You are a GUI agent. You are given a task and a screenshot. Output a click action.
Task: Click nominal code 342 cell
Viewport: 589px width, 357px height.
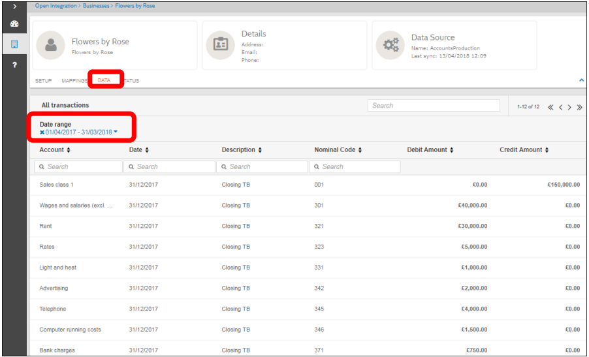click(319, 288)
